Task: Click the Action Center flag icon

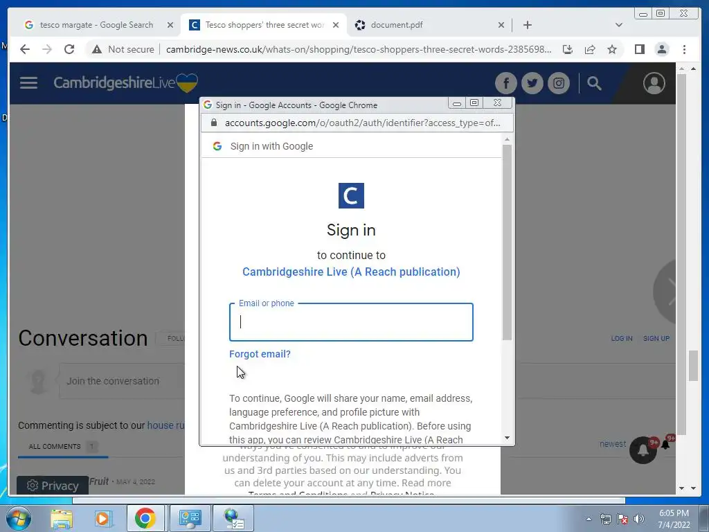Action: (622, 519)
